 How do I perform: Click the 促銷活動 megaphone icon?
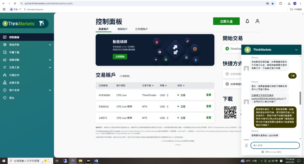(5, 60)
